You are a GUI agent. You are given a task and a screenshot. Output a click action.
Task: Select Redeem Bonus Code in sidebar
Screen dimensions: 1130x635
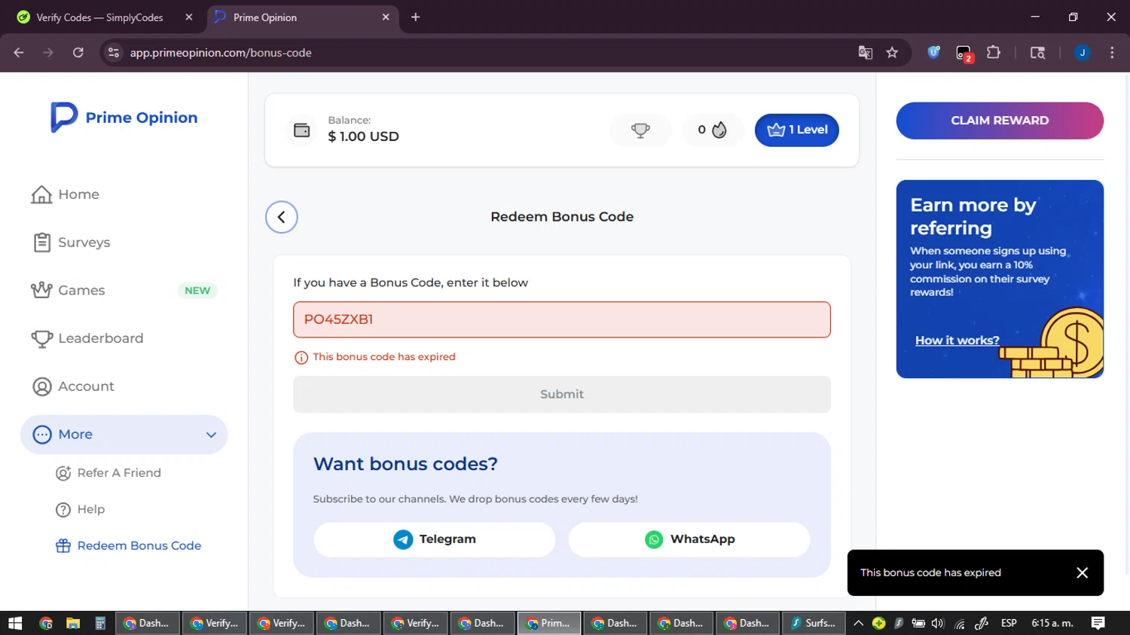tap(128, 546)
